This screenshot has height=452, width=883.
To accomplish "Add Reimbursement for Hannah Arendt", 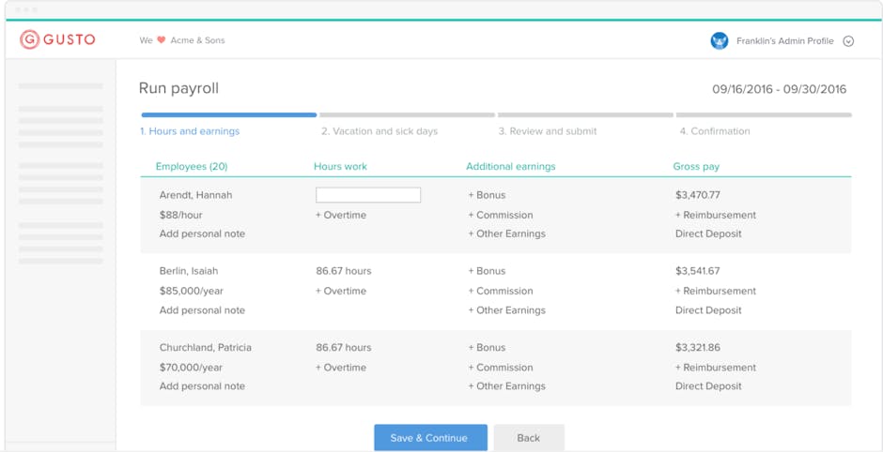I will coord(716,215).
